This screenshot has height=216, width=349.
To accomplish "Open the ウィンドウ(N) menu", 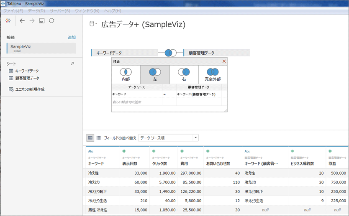I will pos(87,11).
